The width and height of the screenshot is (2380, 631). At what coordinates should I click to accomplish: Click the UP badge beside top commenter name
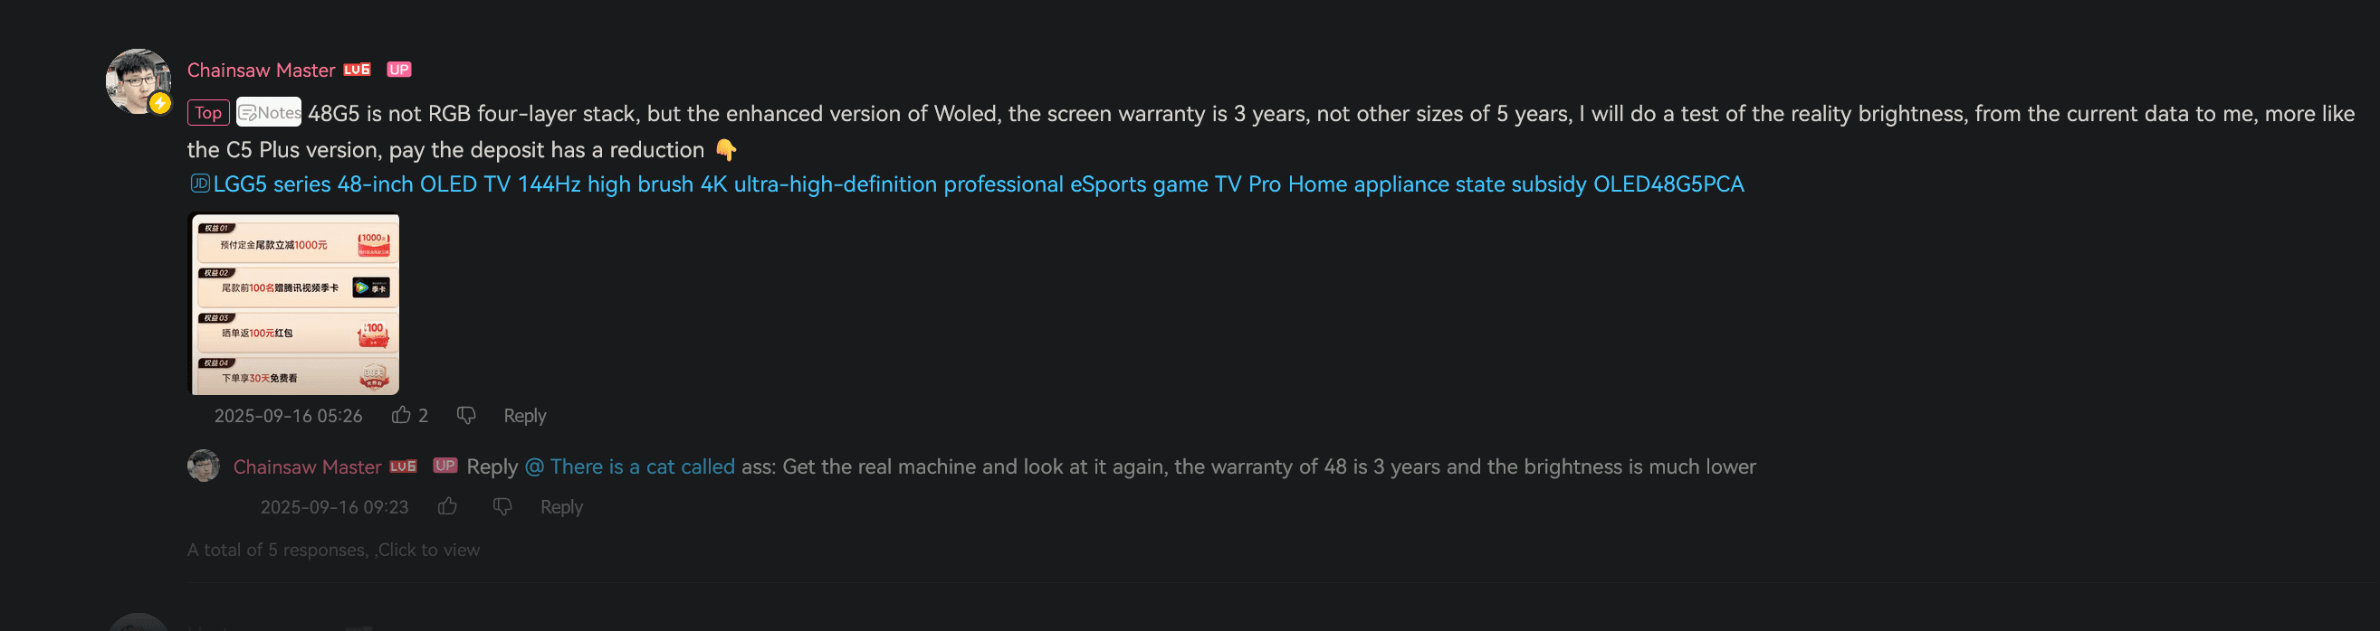(x=399, y=71)
